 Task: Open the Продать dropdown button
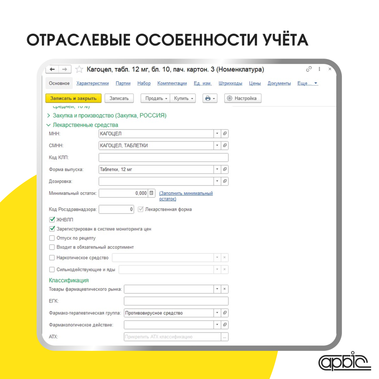click(x=155, y=98)
